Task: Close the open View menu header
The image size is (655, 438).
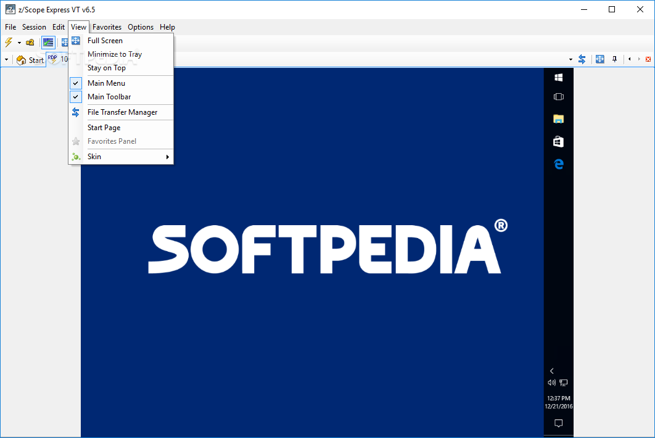Action: [x=78, y=27]
